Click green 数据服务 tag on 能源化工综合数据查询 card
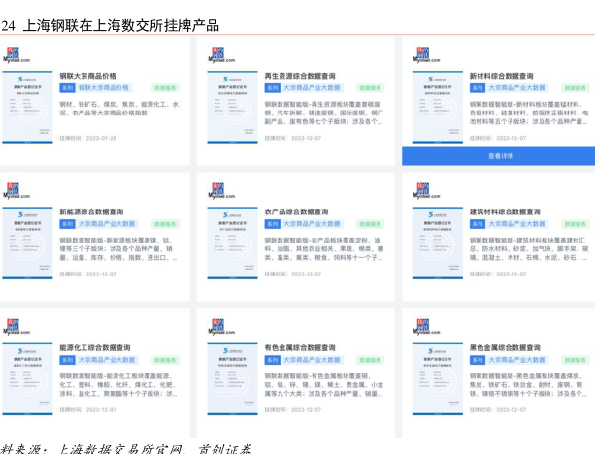 (x=165, y=360)
